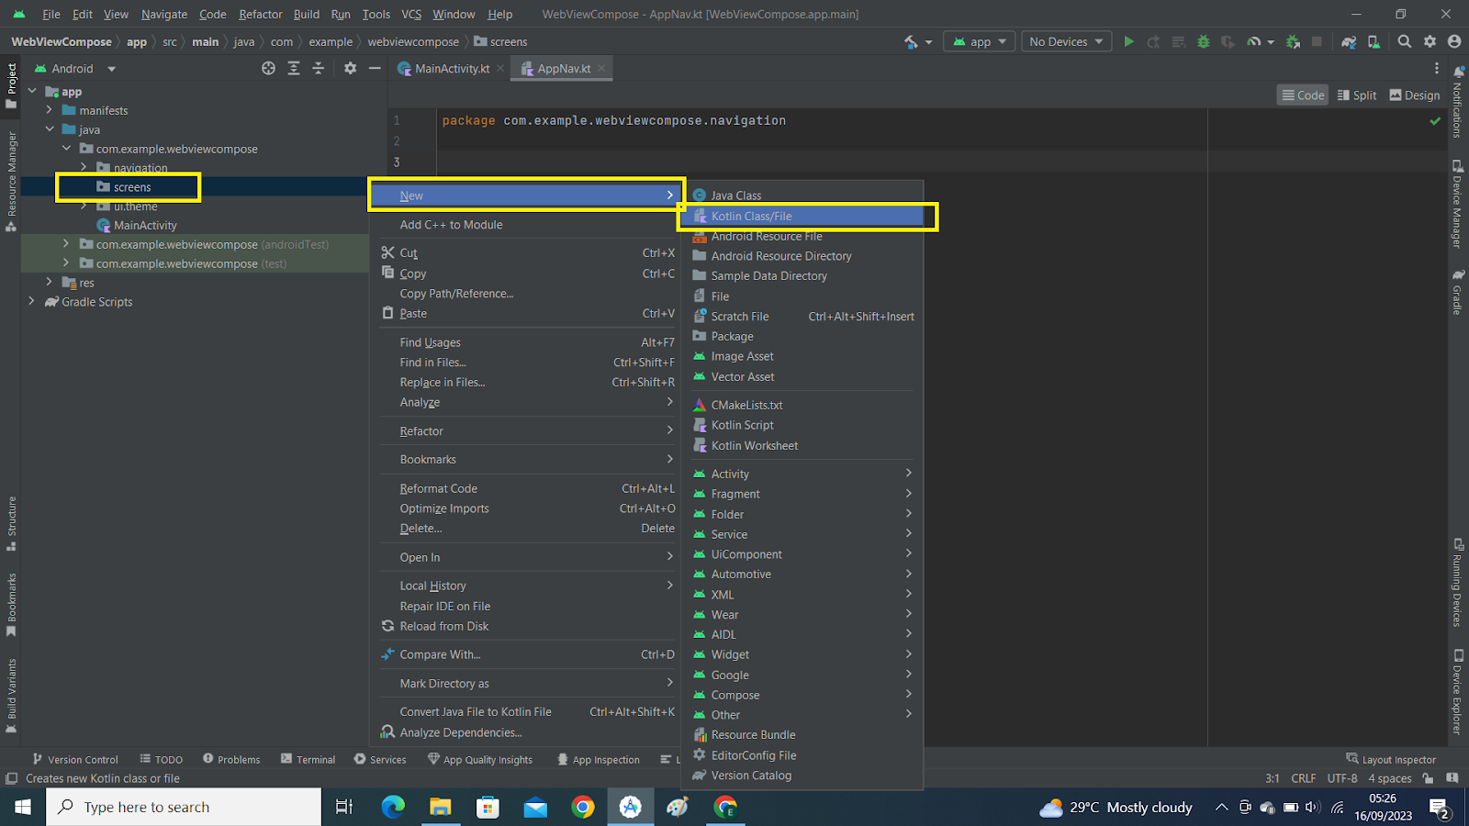Image resolution: width=1469 pixels, height=826 pixels.
Task: Select the ui.theme package
Action: [135, 206]
